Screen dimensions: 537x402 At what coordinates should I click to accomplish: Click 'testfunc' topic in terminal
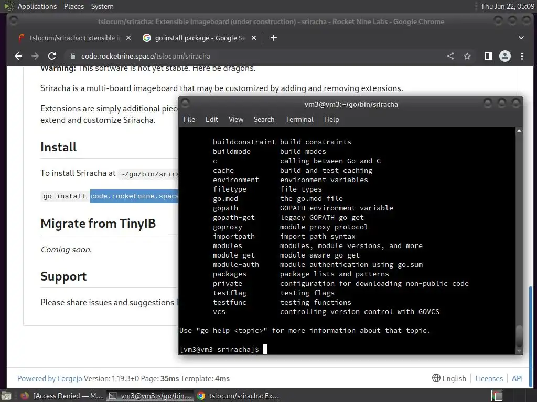point(230,302)
